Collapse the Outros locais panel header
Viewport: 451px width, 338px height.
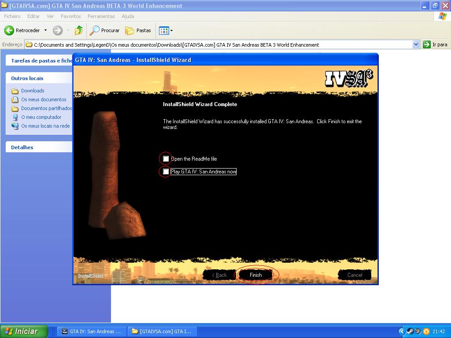39,78
